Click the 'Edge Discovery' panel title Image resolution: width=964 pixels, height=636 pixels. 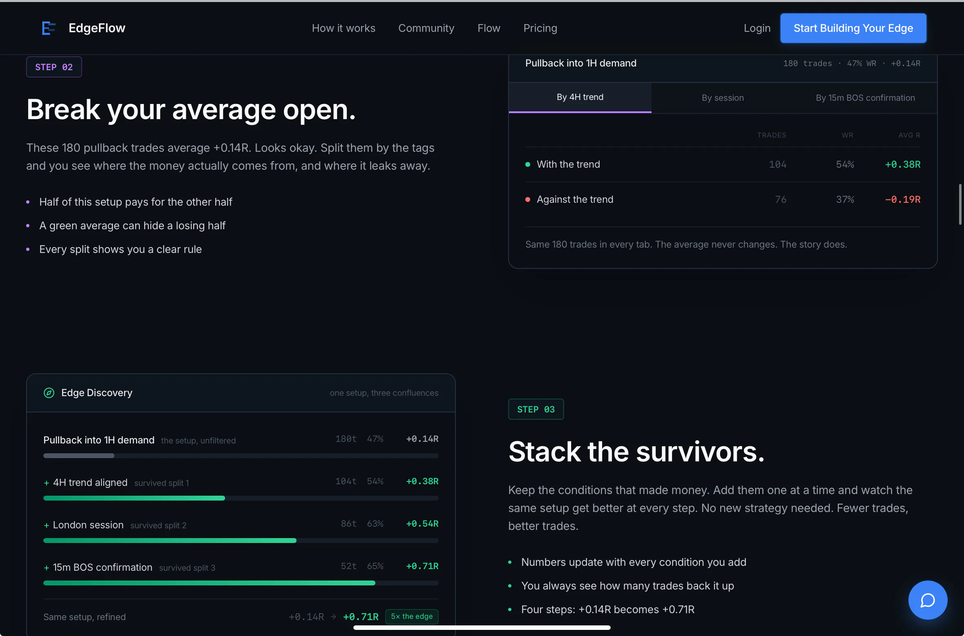pyautogui.click(x=97, y=393)
